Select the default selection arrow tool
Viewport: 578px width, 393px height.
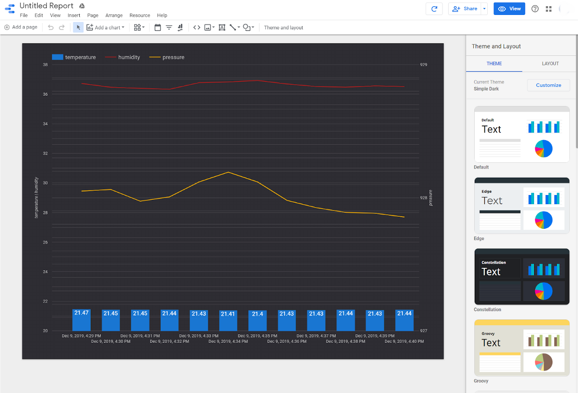point(78,27)
